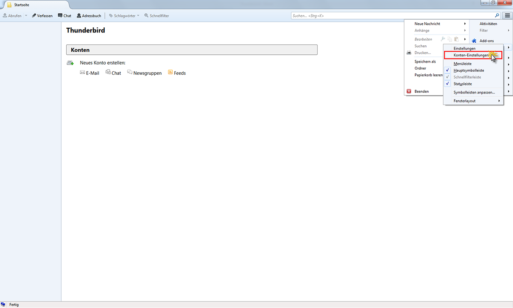Choose Speichern als in the menu
Screen dimensions: 513x308
pos(425,62)
